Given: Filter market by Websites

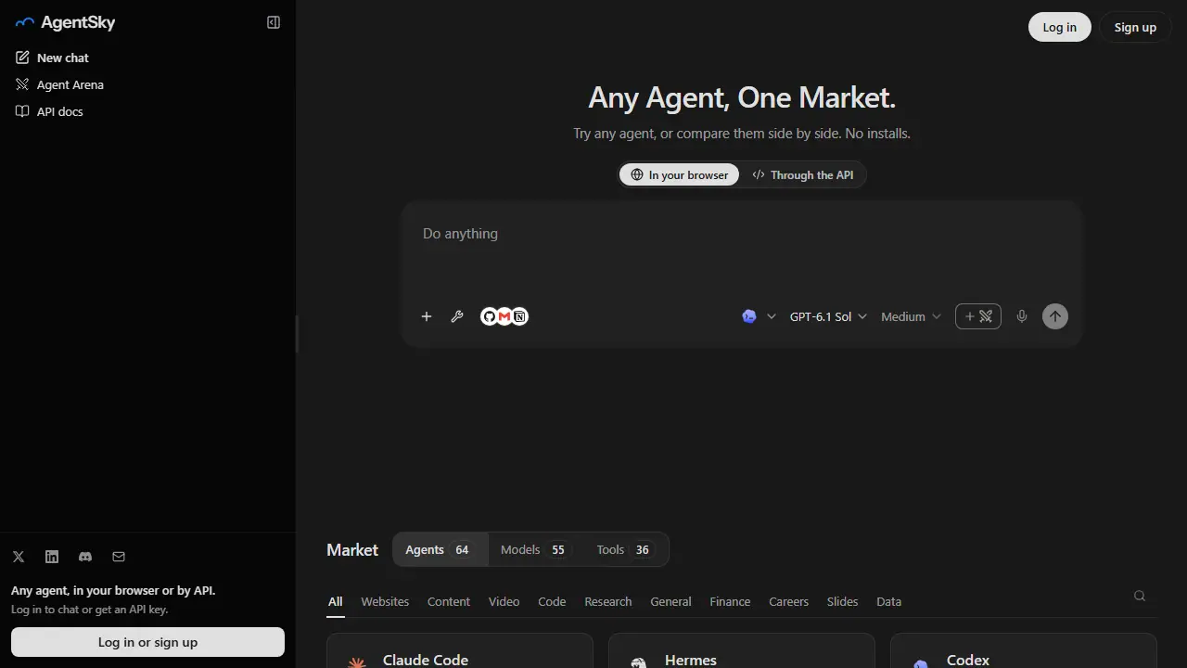Looking at the screenshot, I should click(x=385, y=601).
